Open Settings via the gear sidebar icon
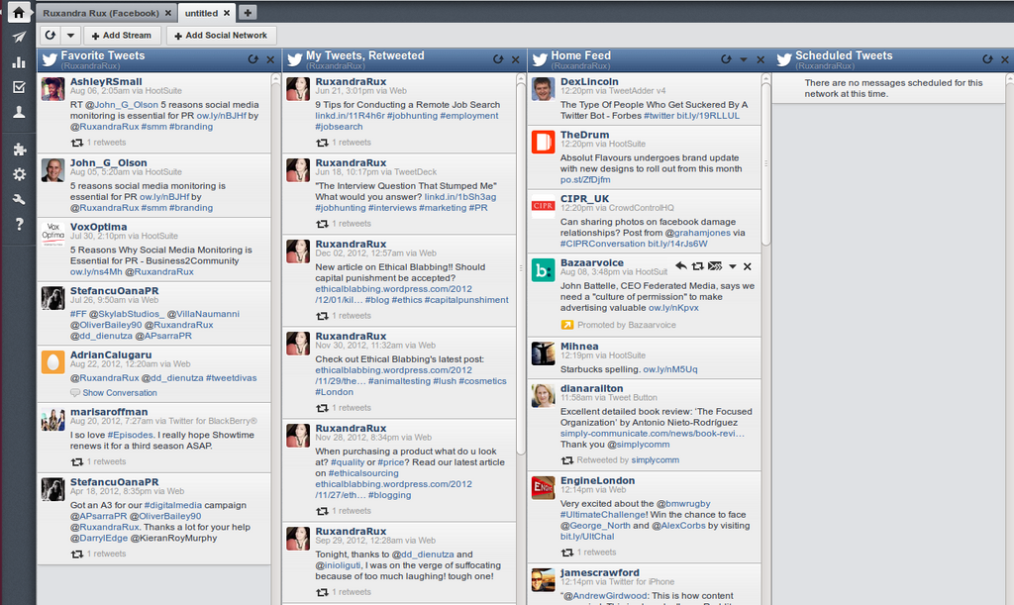Viewport: 1014px width, 605px height. point(17,176)
